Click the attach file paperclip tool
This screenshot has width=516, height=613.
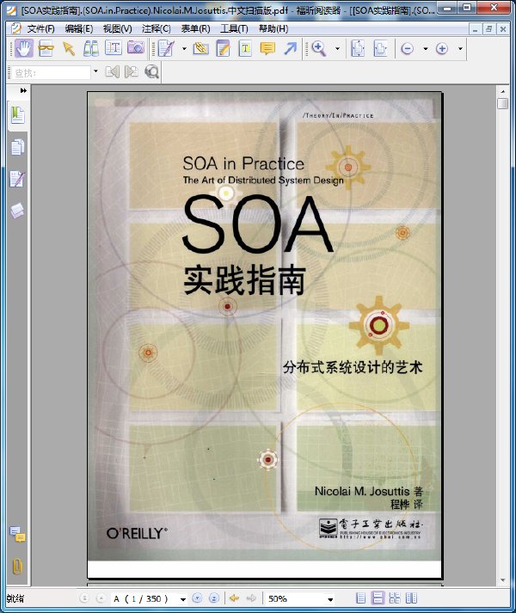tap(200, 49)
